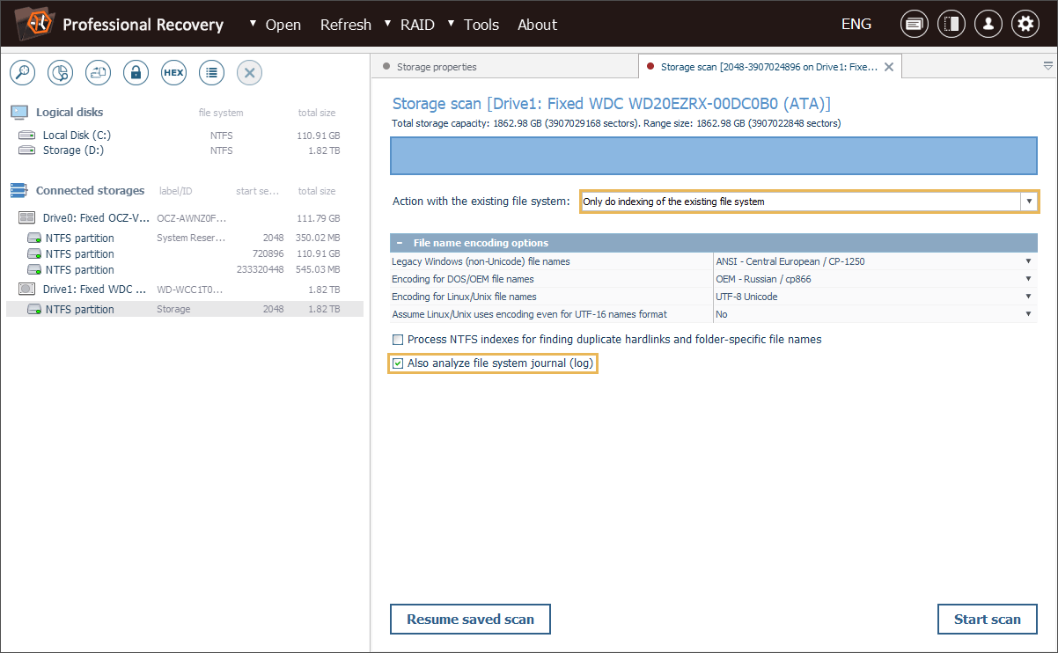1058x653 pixels.
Task: Click the Storage (D:) drive icon
Action: pyautogui.click(x=27, y=150)
